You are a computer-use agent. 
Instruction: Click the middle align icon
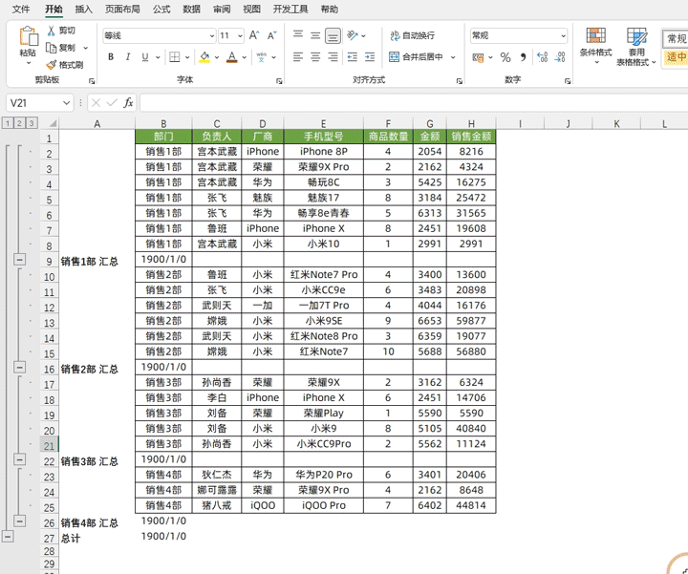[x=315, y=35]
